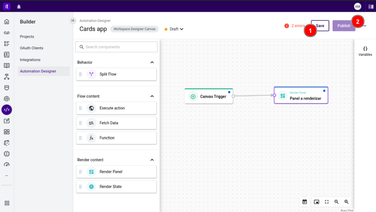The width and height of the screenshot is (376, 212).
Task: Zoom in on the canvas
Action: [x=346, y=202]
